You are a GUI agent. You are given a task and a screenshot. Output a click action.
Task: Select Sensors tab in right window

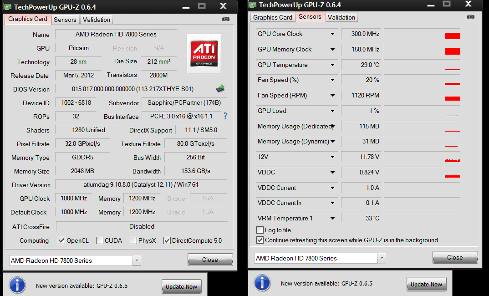[310, 17]
